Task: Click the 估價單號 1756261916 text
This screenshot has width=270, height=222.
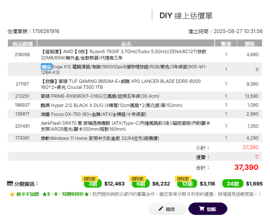Action: 33,31
